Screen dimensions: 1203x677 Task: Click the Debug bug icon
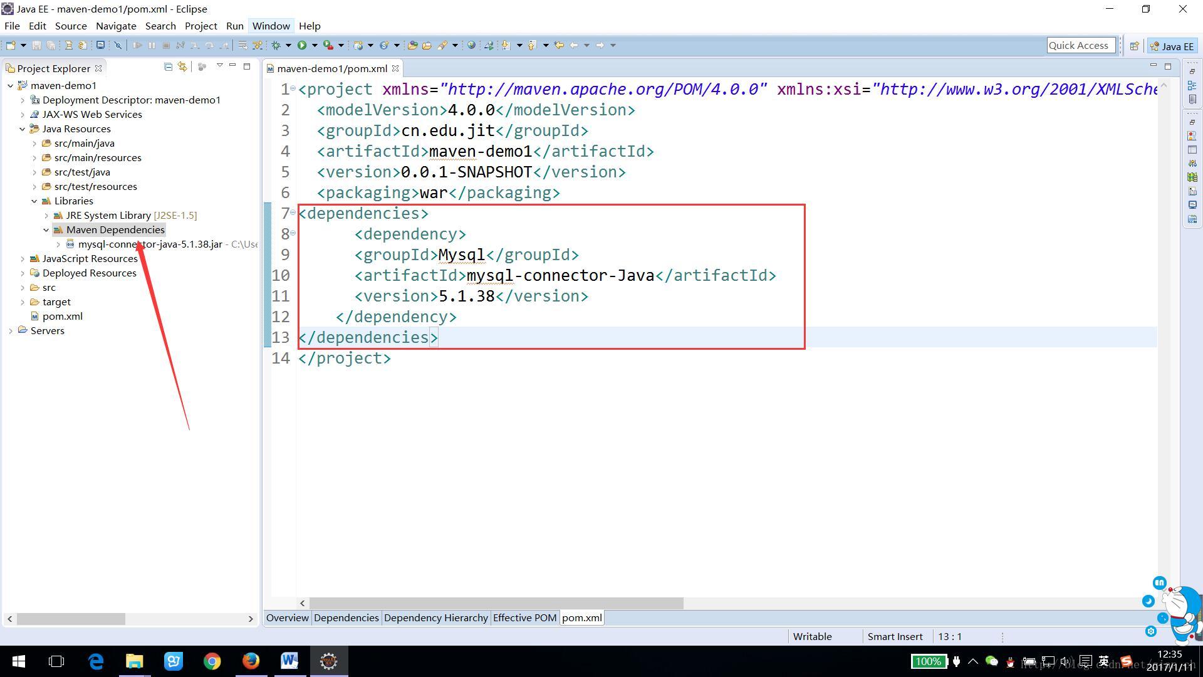tap(276, 45)
